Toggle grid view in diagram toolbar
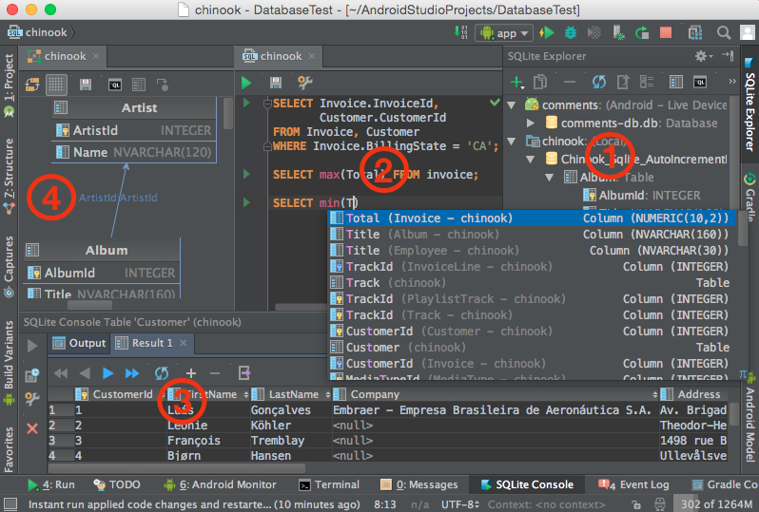Image resolution: width=759 pixels, height=512 pixels. pos(56,85)
